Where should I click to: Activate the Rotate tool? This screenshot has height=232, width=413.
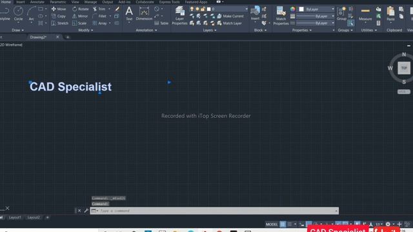(81, 9)
